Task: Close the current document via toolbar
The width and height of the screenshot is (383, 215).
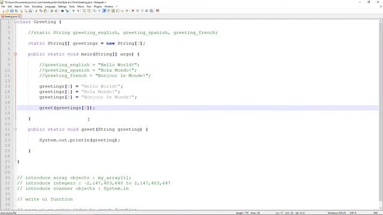Action: pyautogui.click(x=22, y=11)
